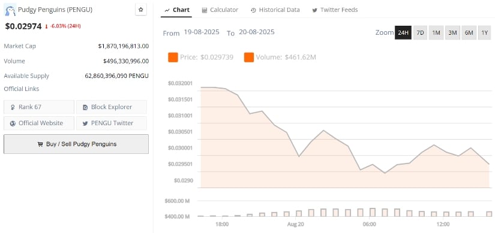
Task: Select the 24H zoom range
Action: point(403,33)
